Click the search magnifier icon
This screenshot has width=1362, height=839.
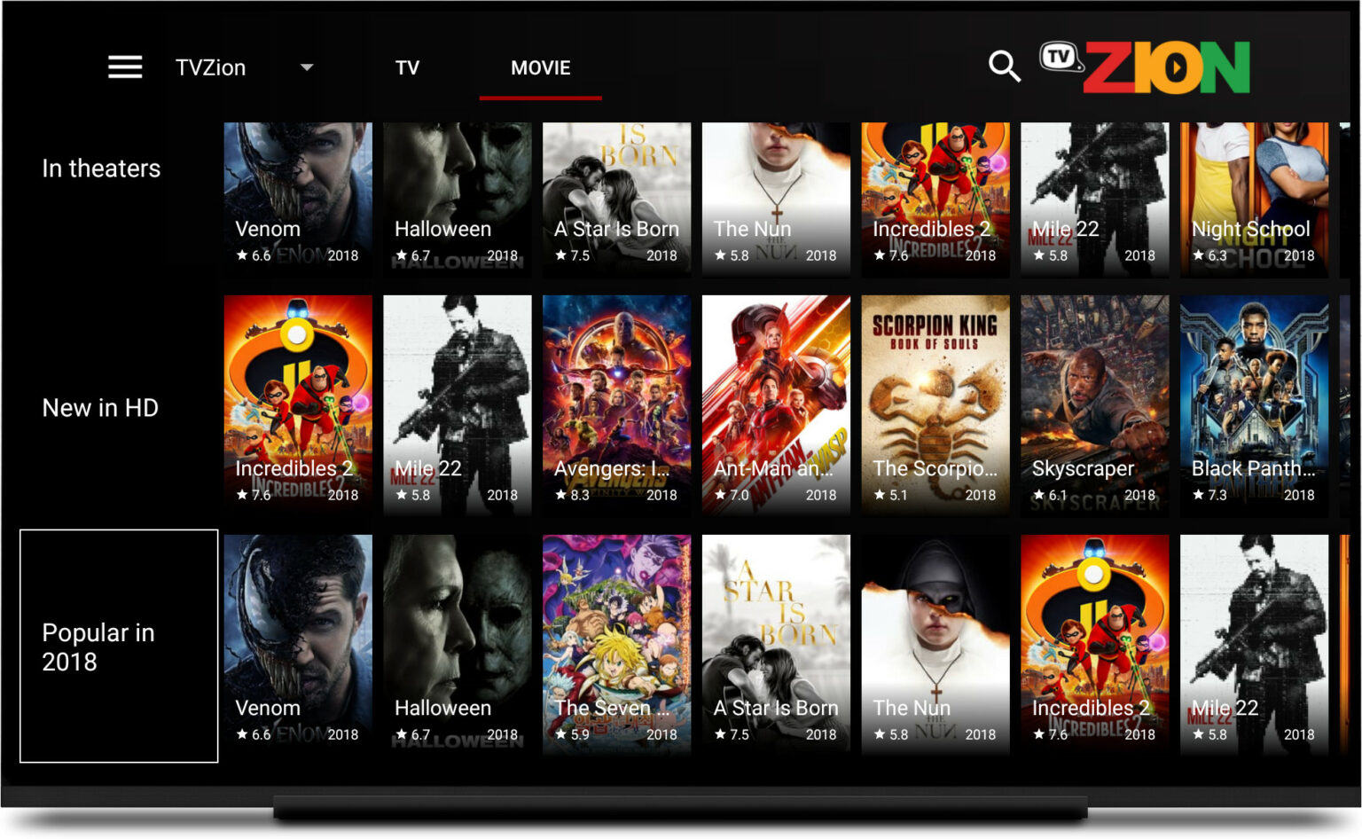pos(1004,67)
